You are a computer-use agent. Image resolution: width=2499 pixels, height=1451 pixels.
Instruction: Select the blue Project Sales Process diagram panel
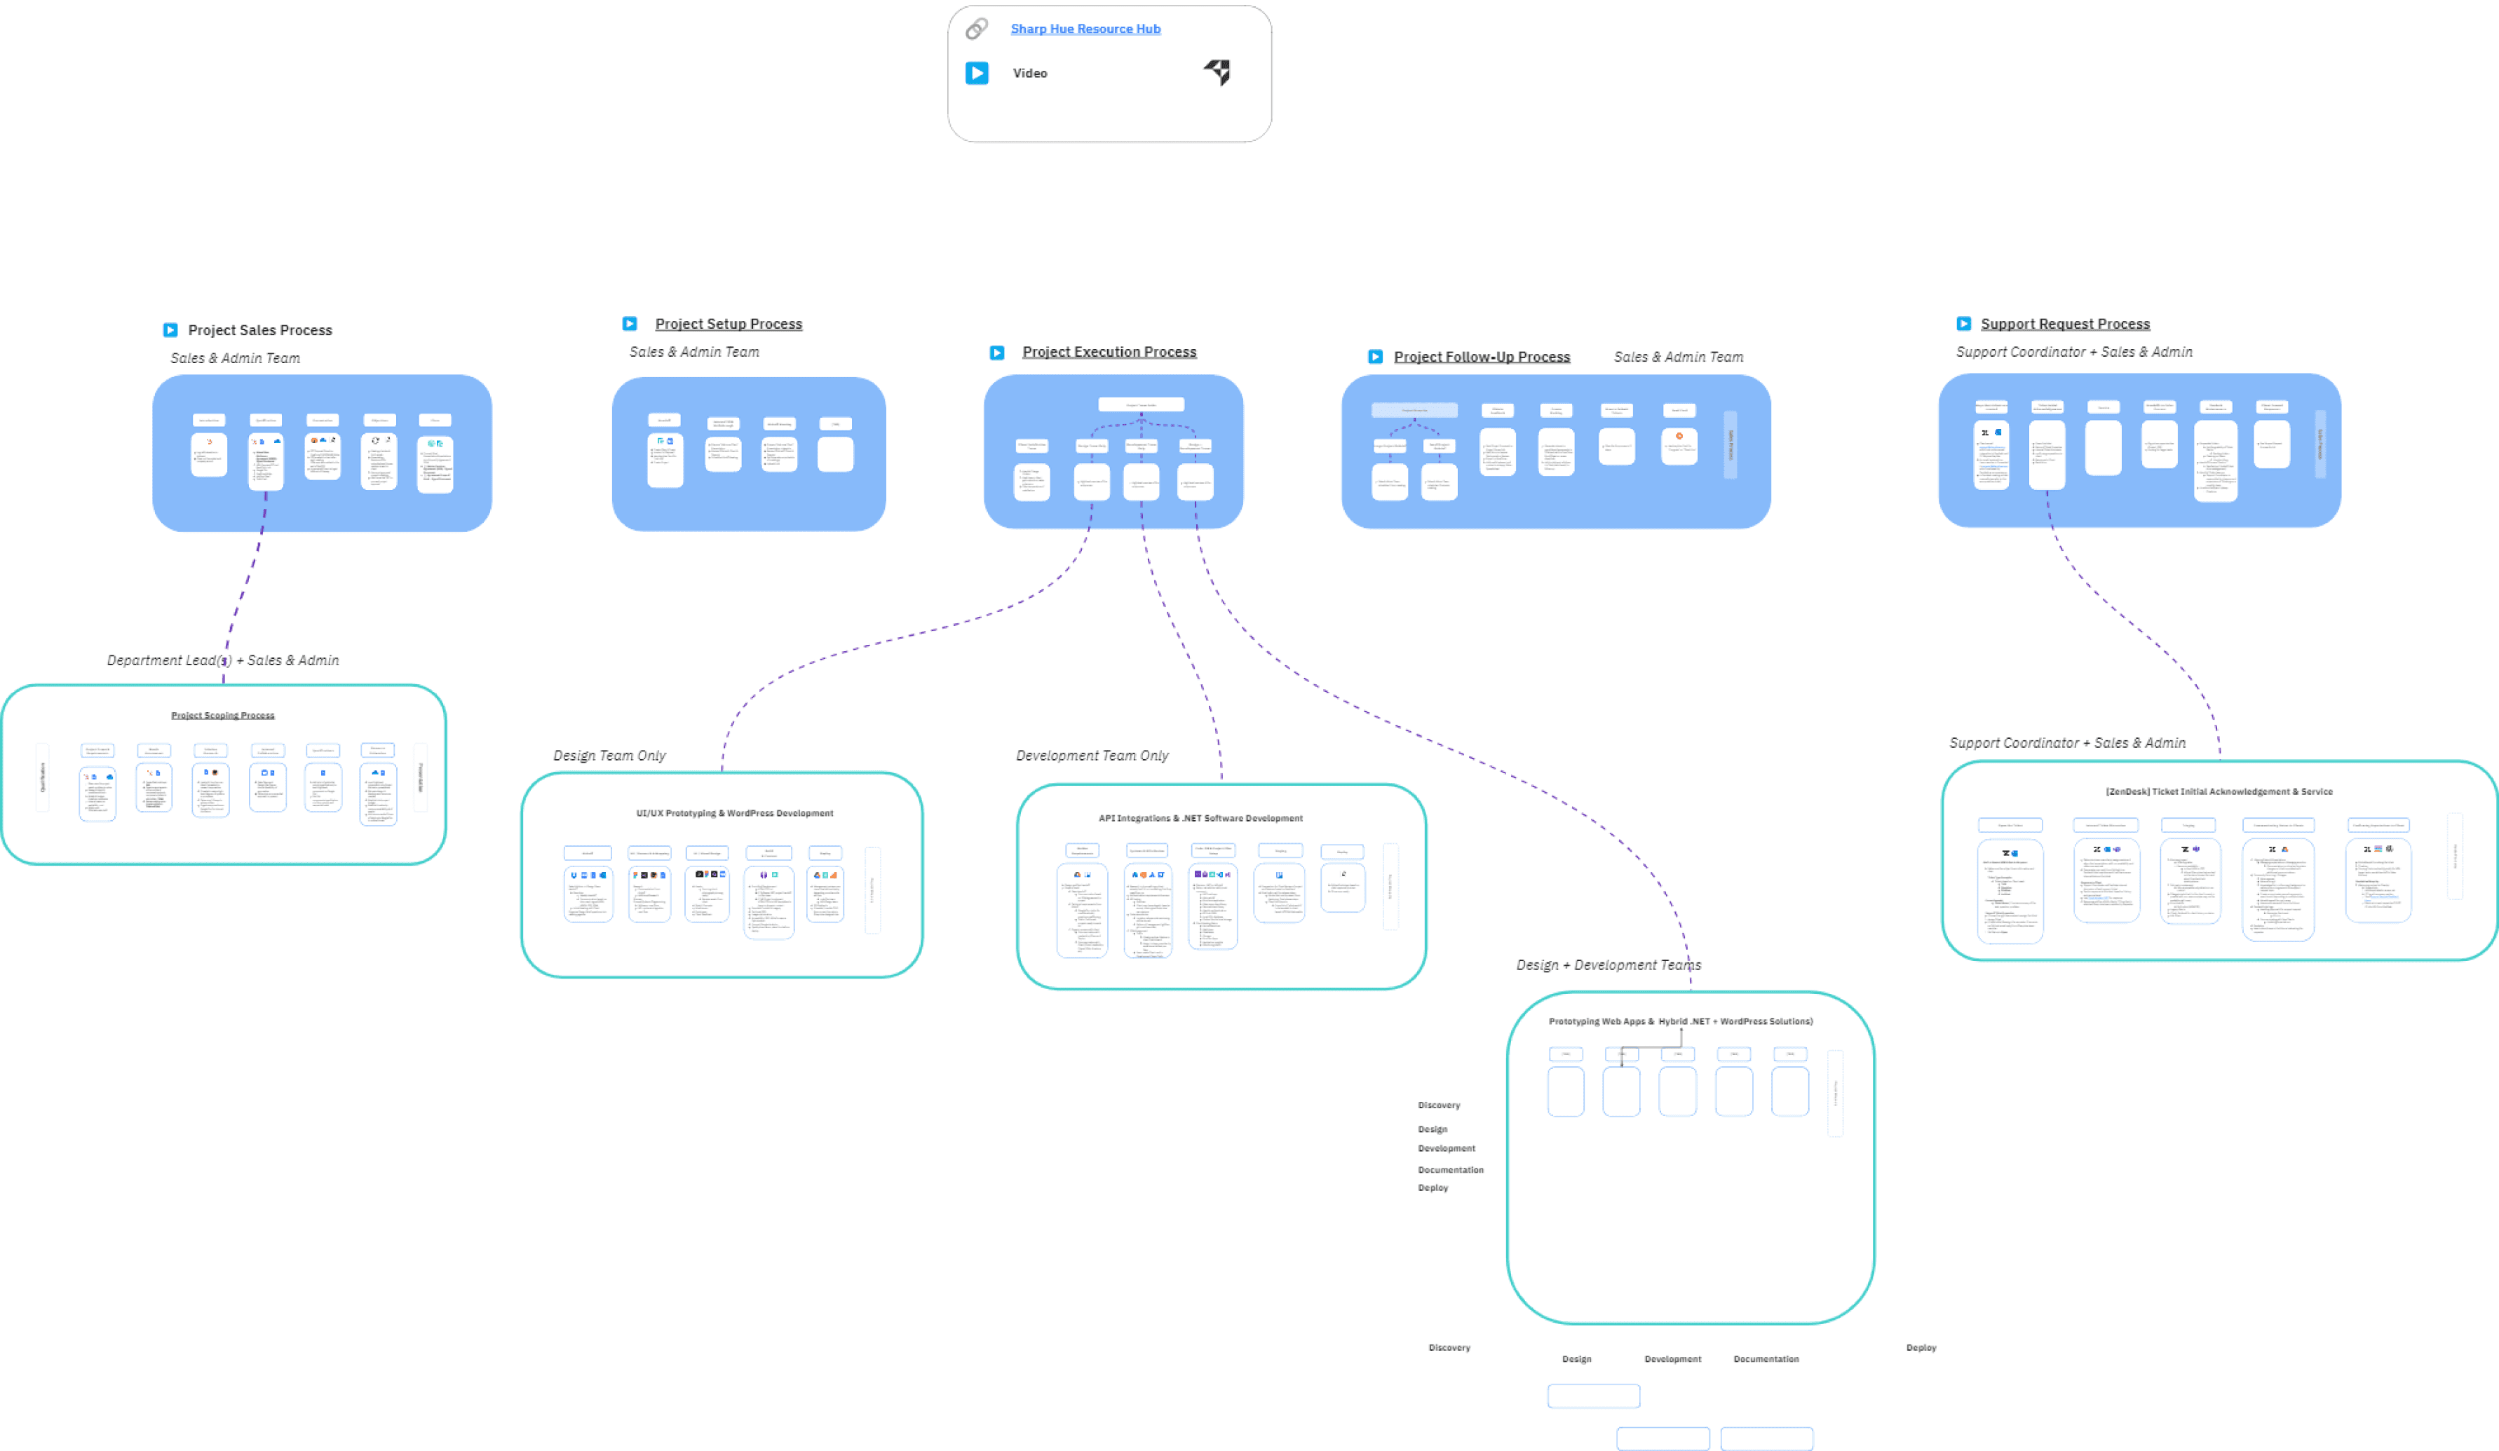pos(323,453)
